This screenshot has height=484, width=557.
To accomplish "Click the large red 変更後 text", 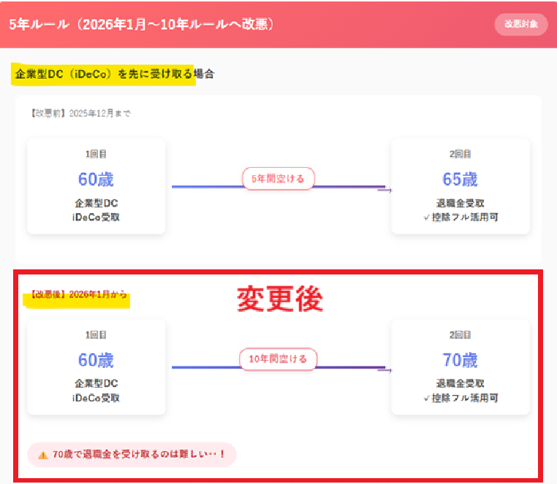I will point(279,299).
